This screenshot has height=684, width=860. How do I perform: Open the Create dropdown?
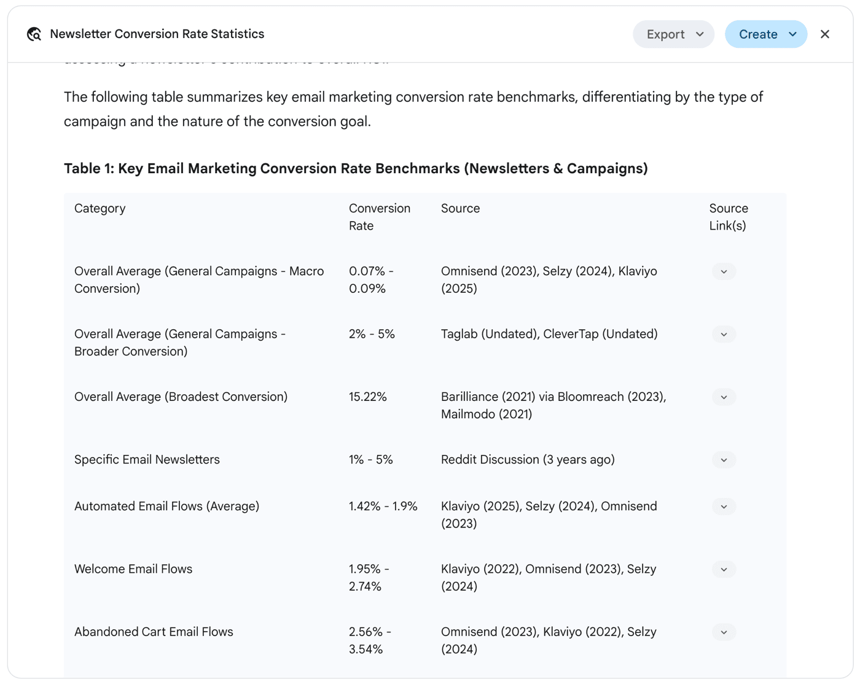[766, 34]
